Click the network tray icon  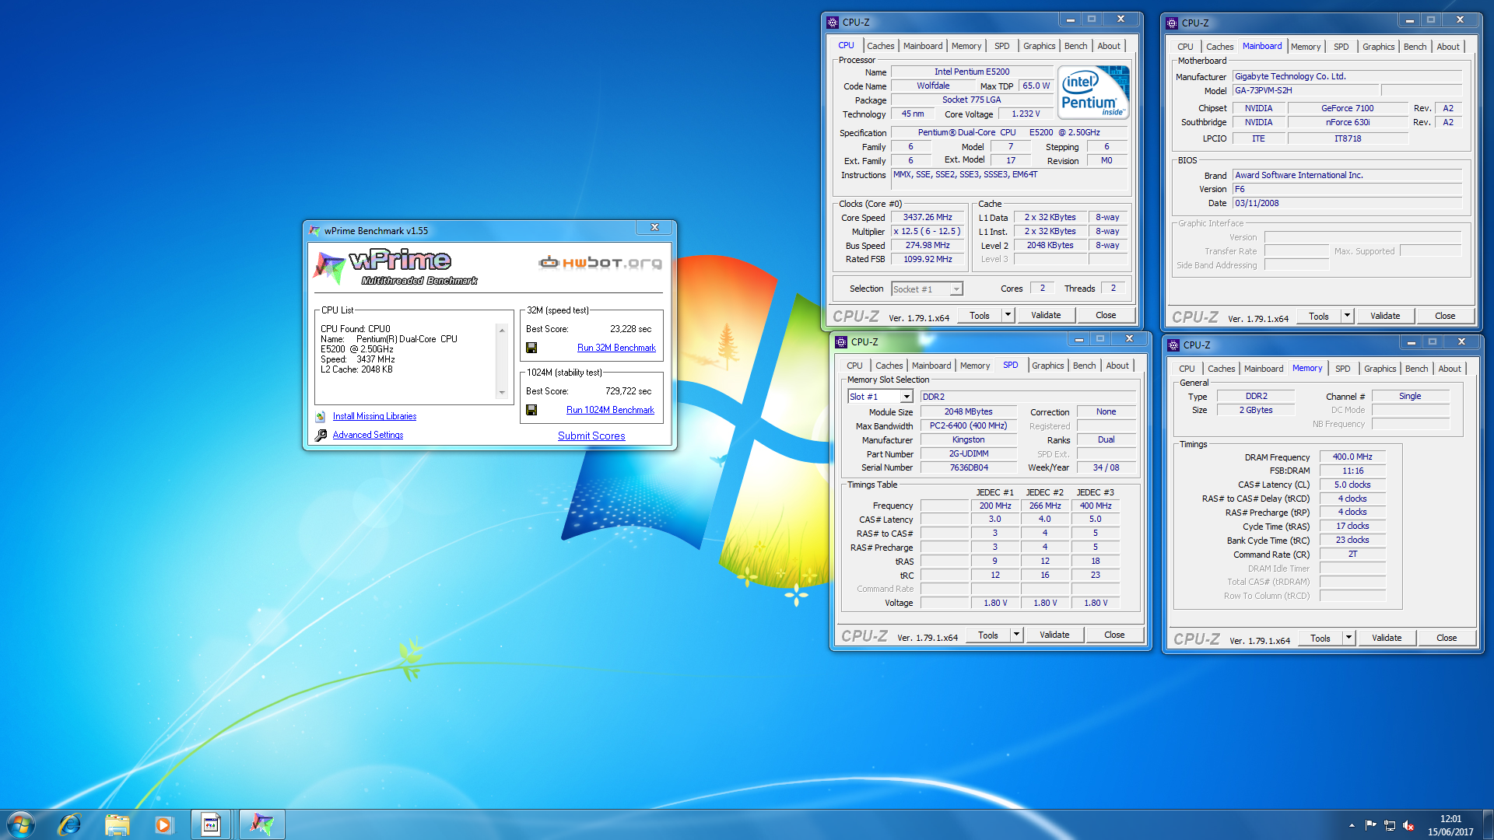coord(1389,825)
